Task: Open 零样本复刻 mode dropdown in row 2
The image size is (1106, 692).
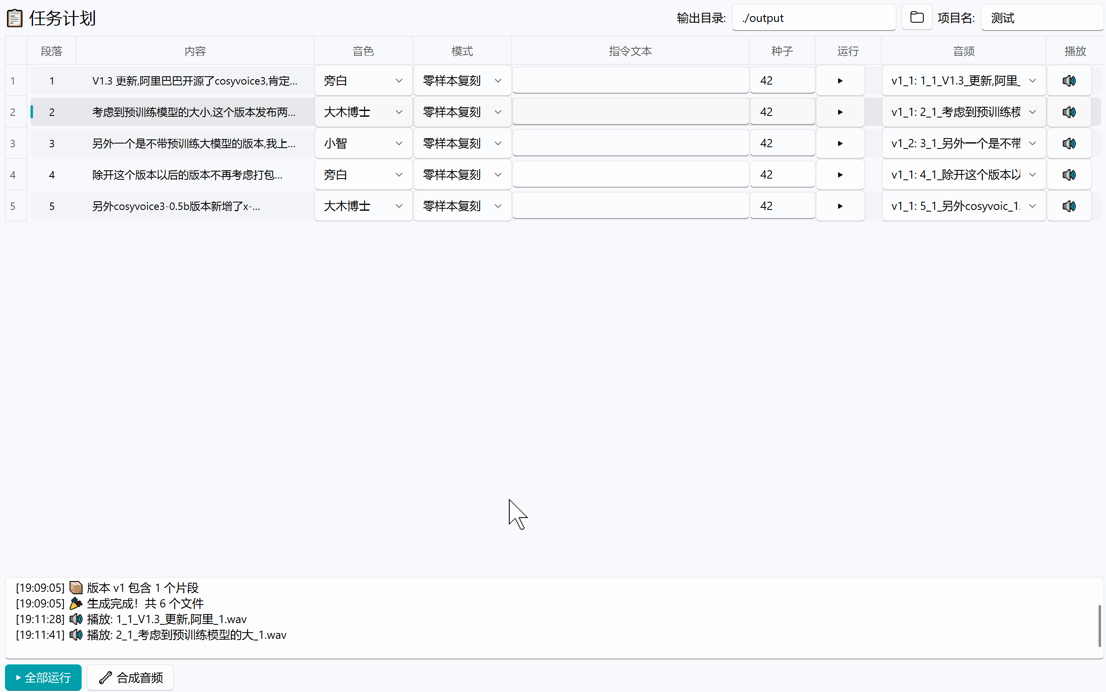Action: pyautogui.click(x=462, y=112)
